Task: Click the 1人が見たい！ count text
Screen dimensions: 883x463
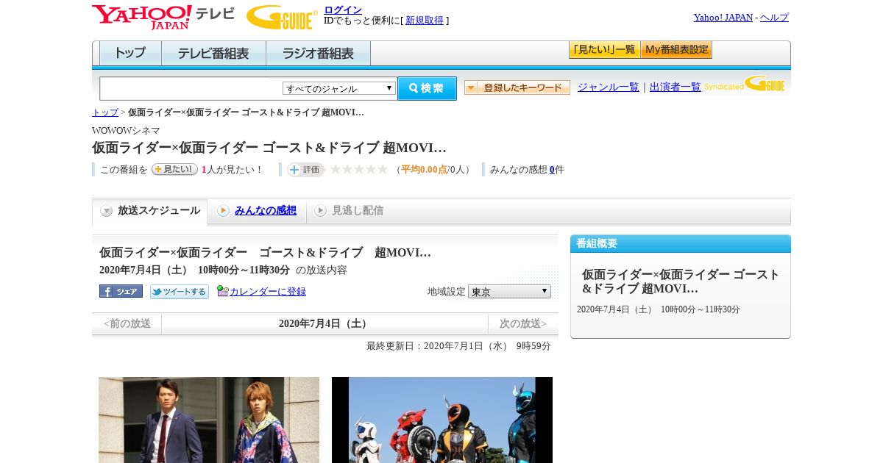Action: 232,170
